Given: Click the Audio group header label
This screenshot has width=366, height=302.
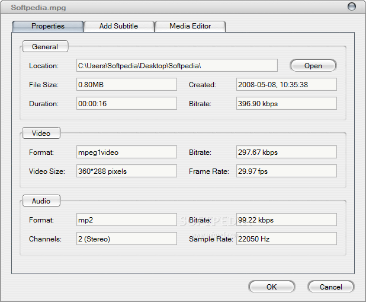Looking at the screenshot, I should [x=41, y=201].
